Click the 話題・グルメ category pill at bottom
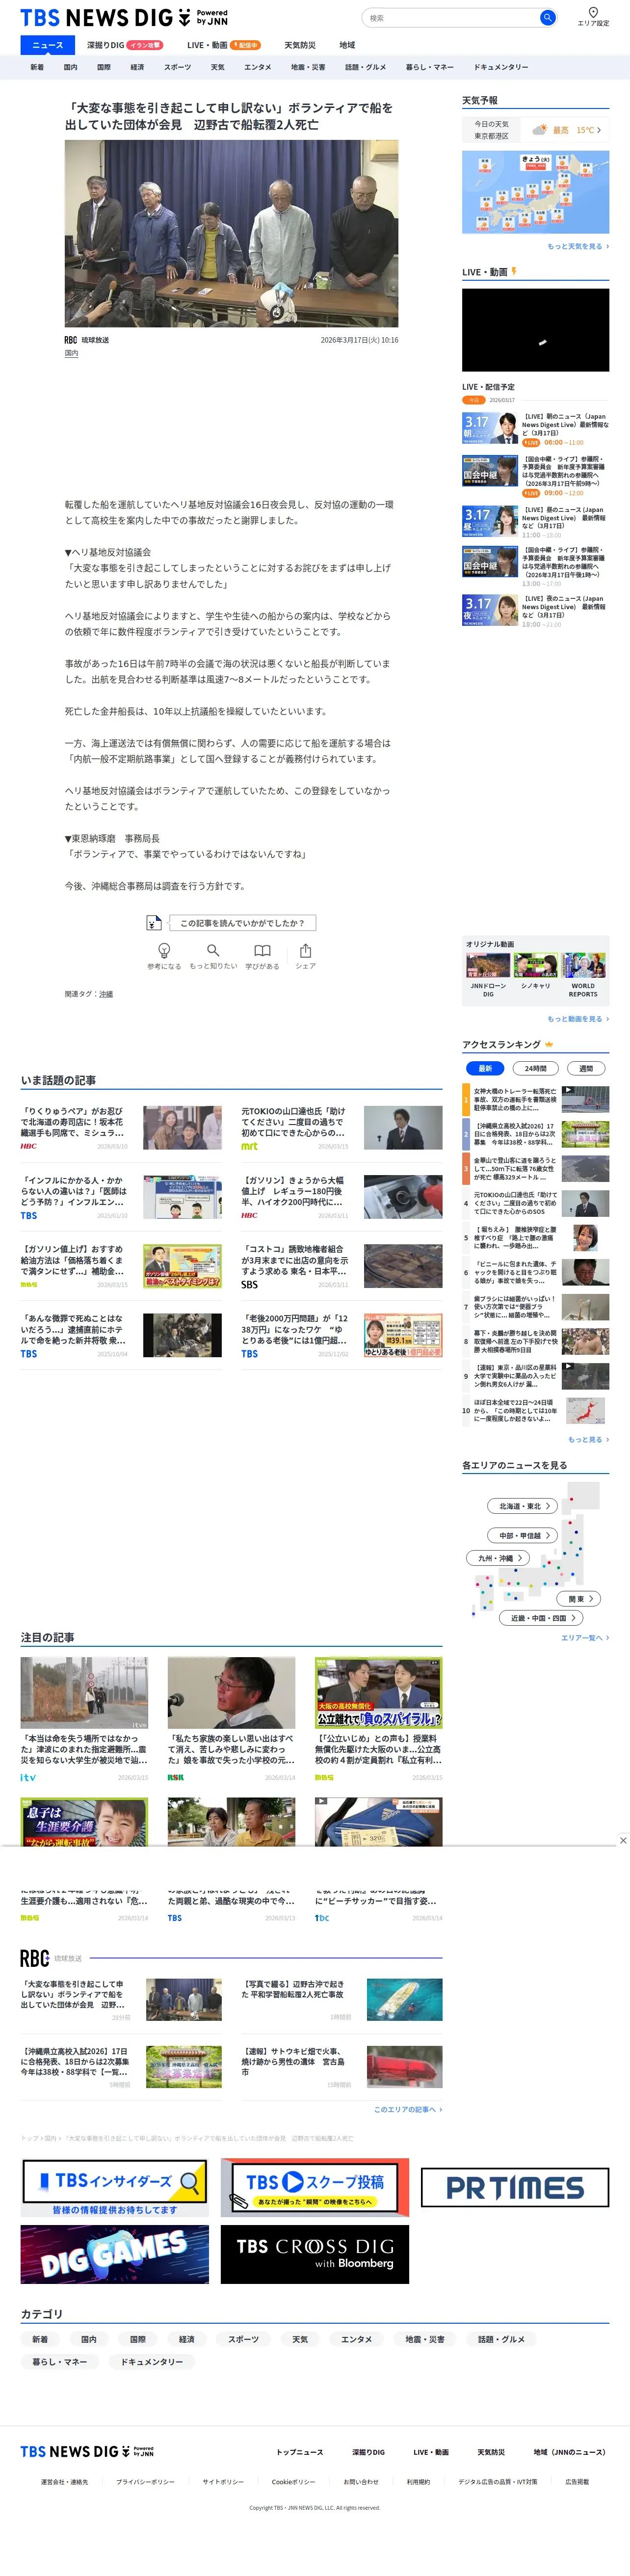 [501, 2339]
